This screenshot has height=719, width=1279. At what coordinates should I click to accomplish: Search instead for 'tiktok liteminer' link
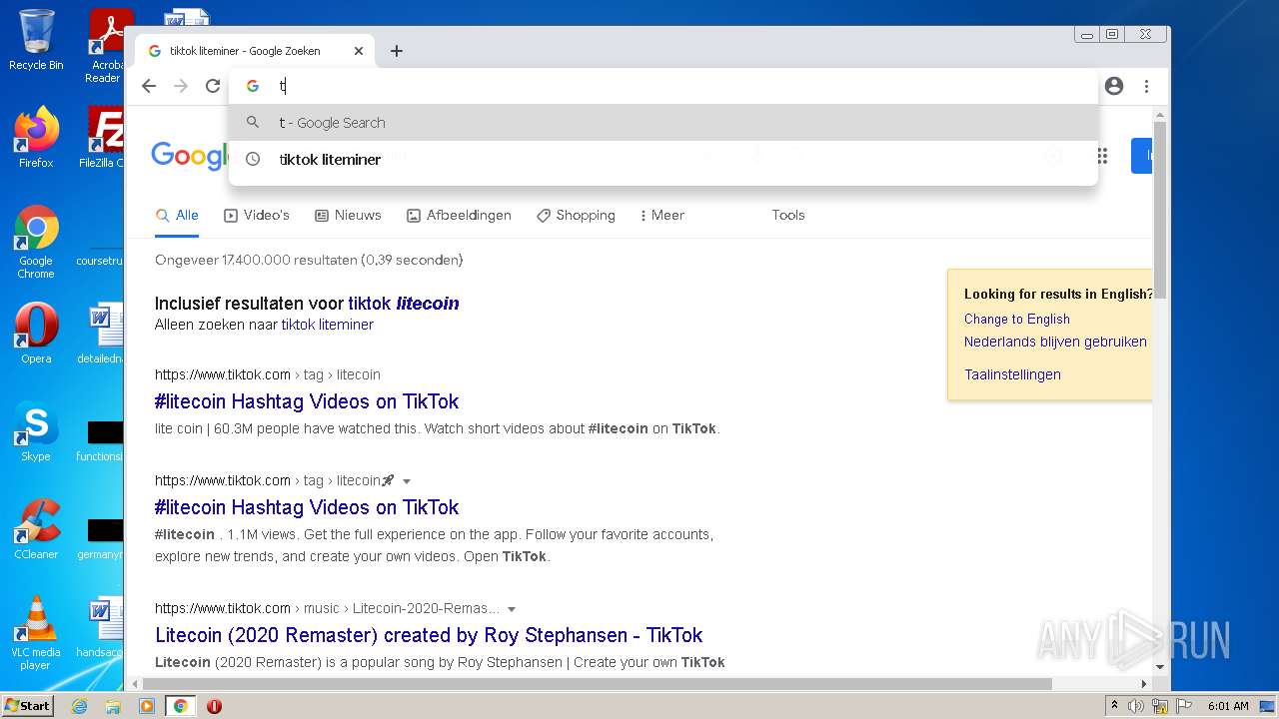pos(328,325)
